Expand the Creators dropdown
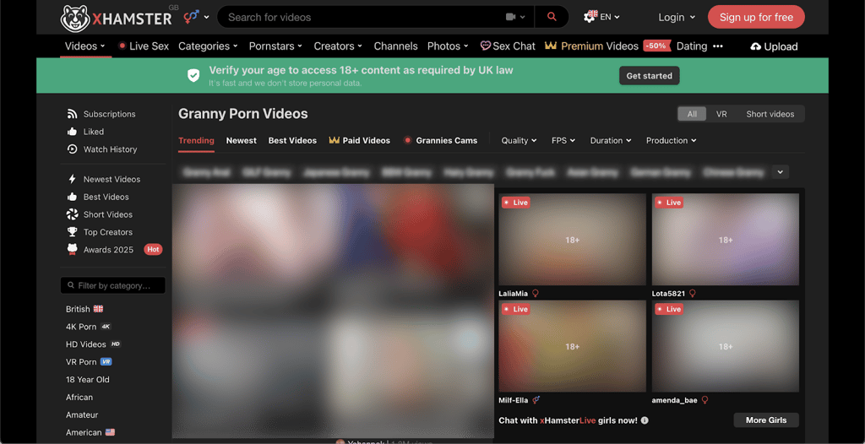The image size is (865, 444). click(x=338, y=46)
